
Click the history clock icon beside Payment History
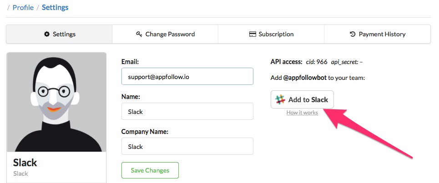[353, 34]
